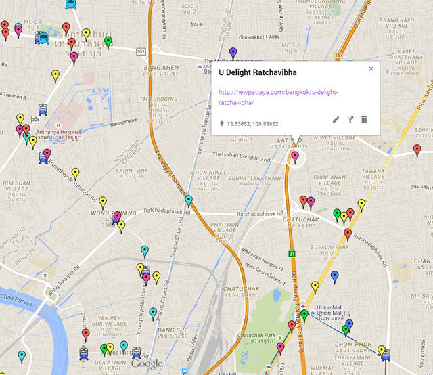Select the cyan marker near the bottom-left corner
This screenshot has height=375, width=433.
point(22,357)
